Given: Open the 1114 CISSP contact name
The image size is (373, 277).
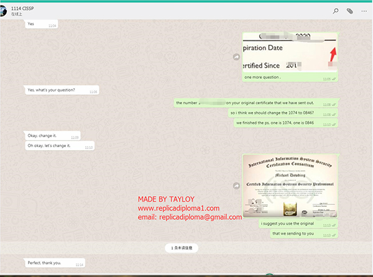Looking at the screenshot, I should pyautogui.click(x=22, y=9).
